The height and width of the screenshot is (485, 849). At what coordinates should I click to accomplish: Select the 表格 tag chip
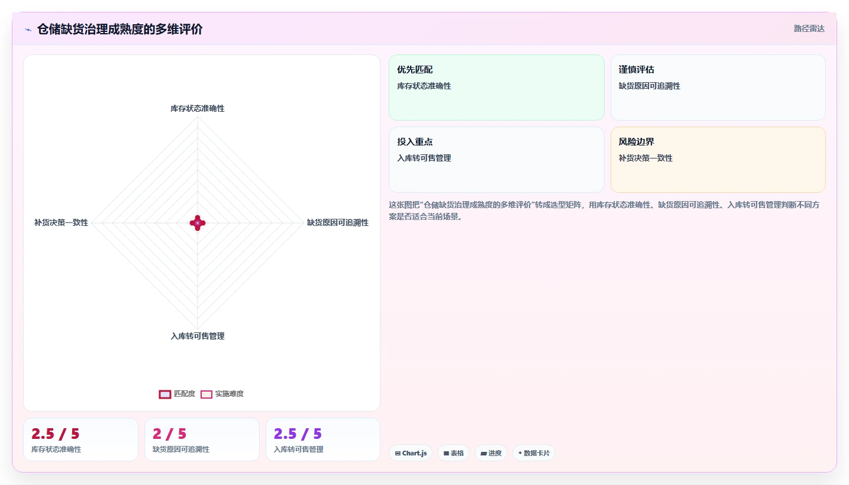click(453, 453)
